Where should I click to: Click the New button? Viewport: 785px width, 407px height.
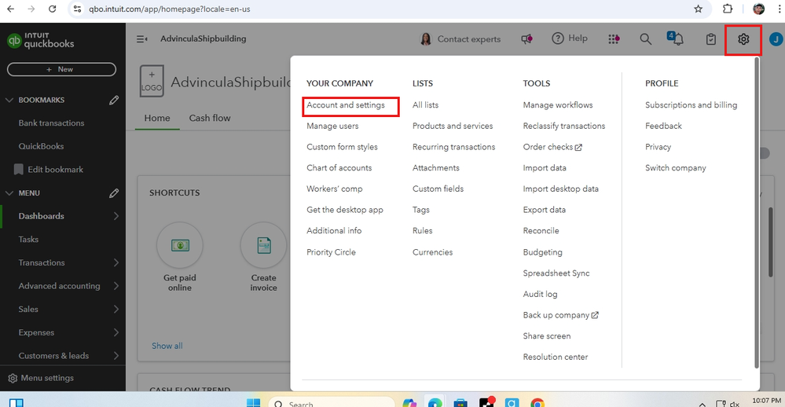(x=61, y=70)
